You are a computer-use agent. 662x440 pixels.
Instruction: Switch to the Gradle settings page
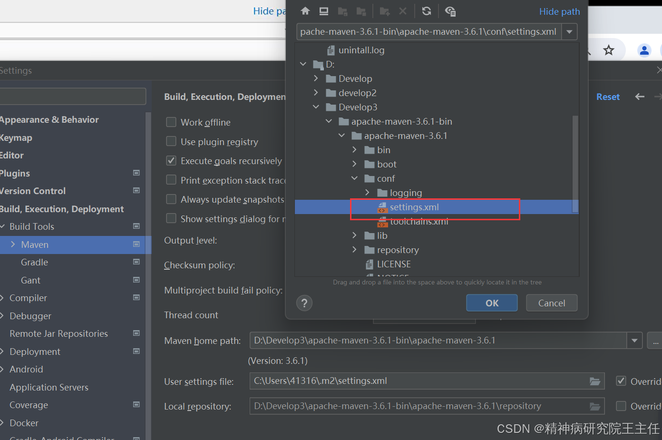click(34, 262)
